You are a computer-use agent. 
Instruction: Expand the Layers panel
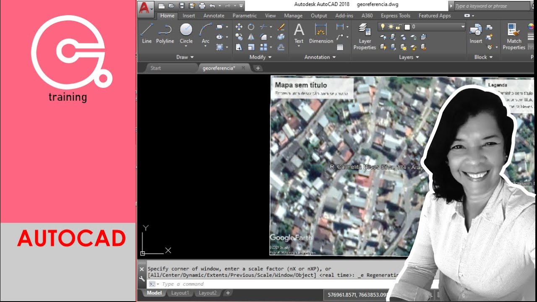click(409, 57)
